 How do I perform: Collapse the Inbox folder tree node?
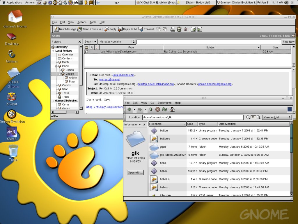coord(56,66)
